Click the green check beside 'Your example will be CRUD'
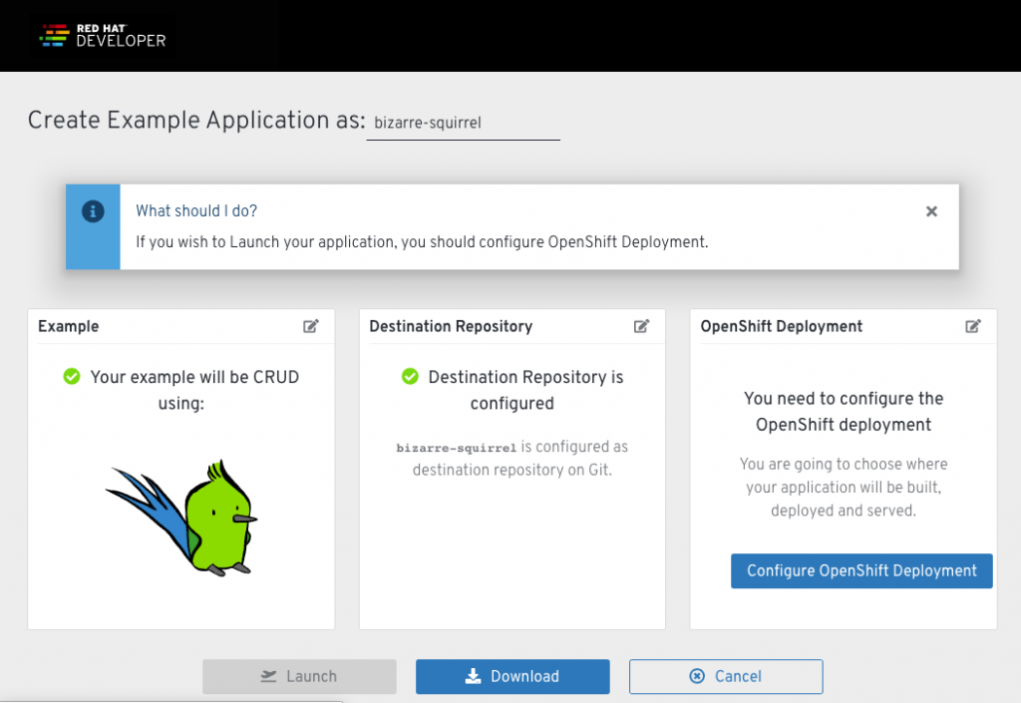The height and width of the screenshot is (703, 1021). [x=72, y=376]
